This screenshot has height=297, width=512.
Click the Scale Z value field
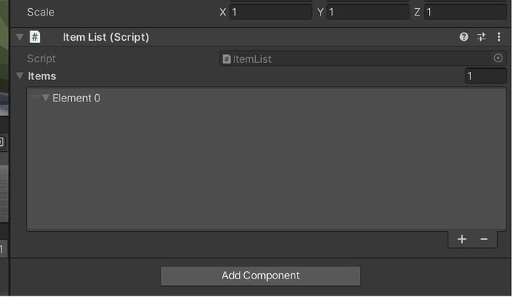point(465,13)
